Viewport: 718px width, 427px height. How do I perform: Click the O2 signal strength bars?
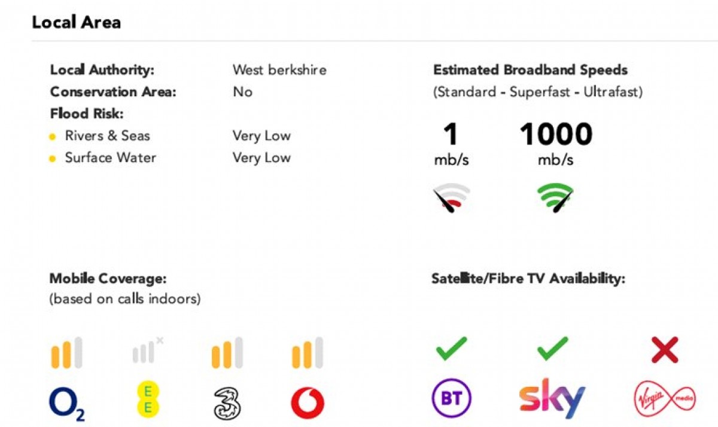pyautogui.click(x=66, y=353)
